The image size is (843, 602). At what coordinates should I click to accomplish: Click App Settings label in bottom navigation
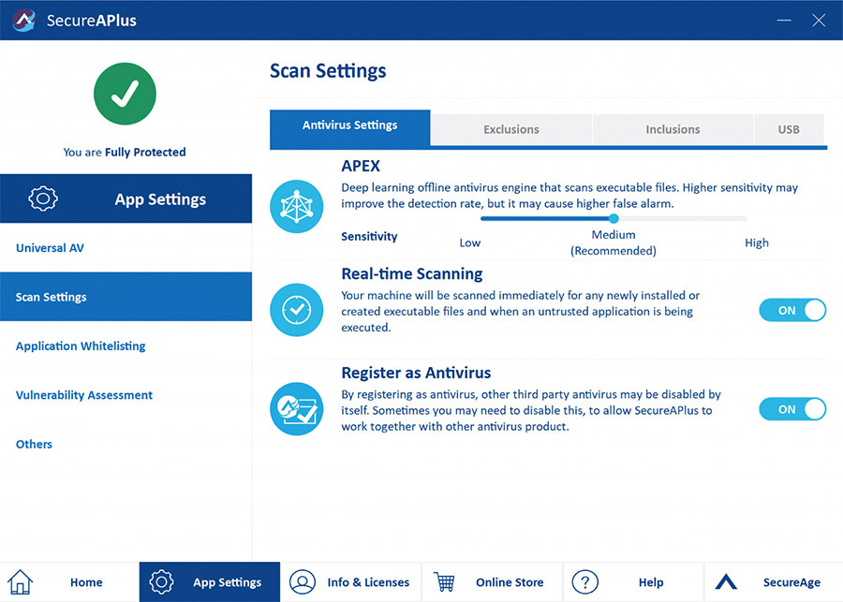coord(227,582)
